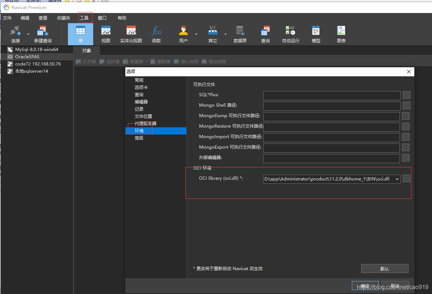This screenshot has height=294, width=432.
Task: Click the External Editor (外部编辑器) input field
Action: point(332,158)
